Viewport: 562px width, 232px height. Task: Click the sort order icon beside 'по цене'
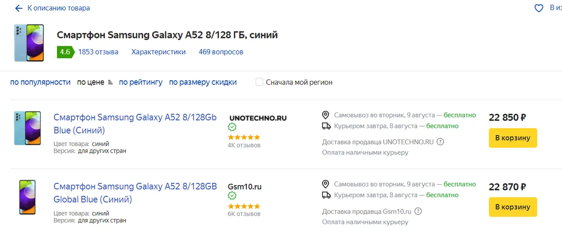(110, 83)
